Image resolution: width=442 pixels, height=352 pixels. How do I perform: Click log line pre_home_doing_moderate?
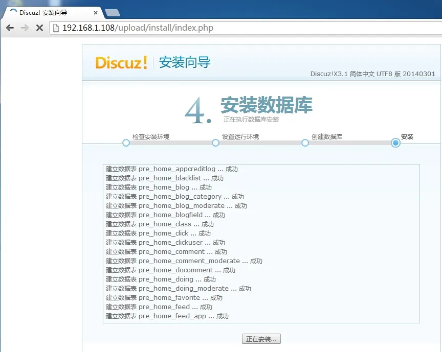178,289
